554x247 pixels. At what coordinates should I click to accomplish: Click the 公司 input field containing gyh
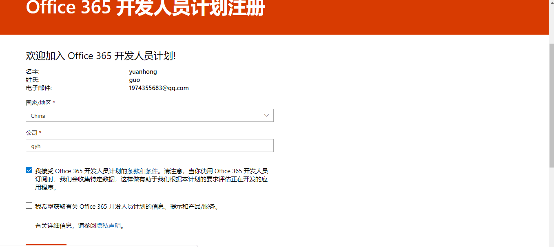149,146
